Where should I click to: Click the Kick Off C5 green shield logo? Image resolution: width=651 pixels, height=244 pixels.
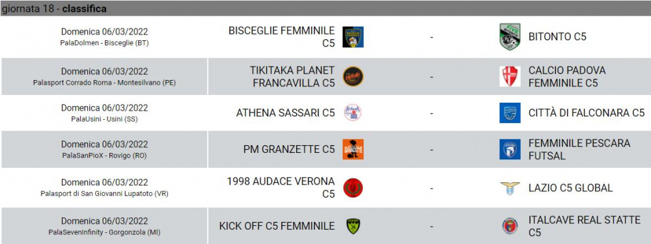(353, 226)
